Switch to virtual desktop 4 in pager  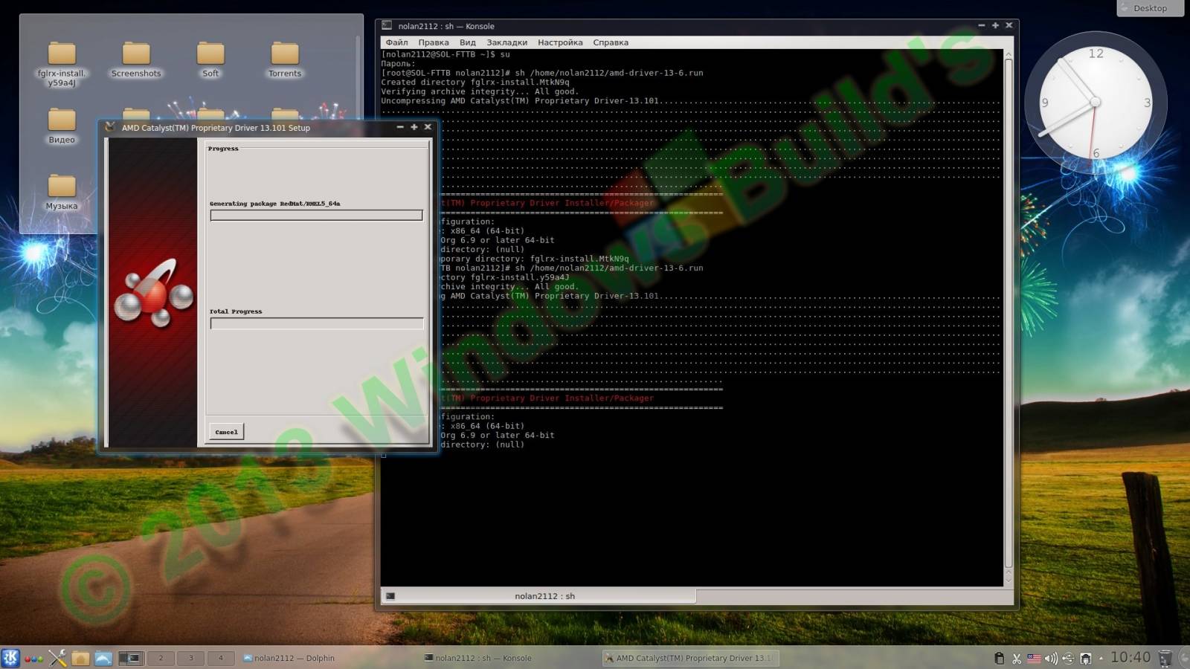[220, 658]
